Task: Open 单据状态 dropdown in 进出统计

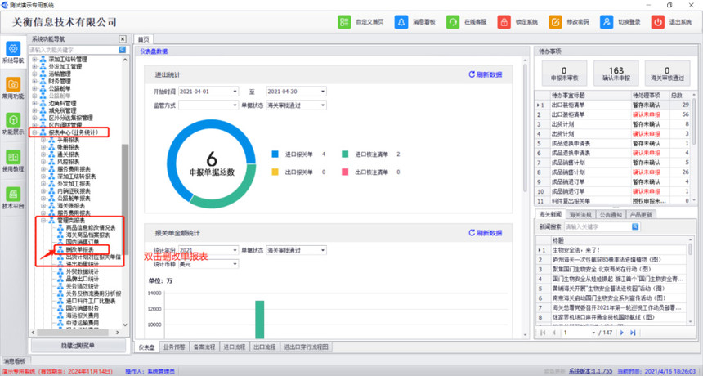Action: coord(323,105)
